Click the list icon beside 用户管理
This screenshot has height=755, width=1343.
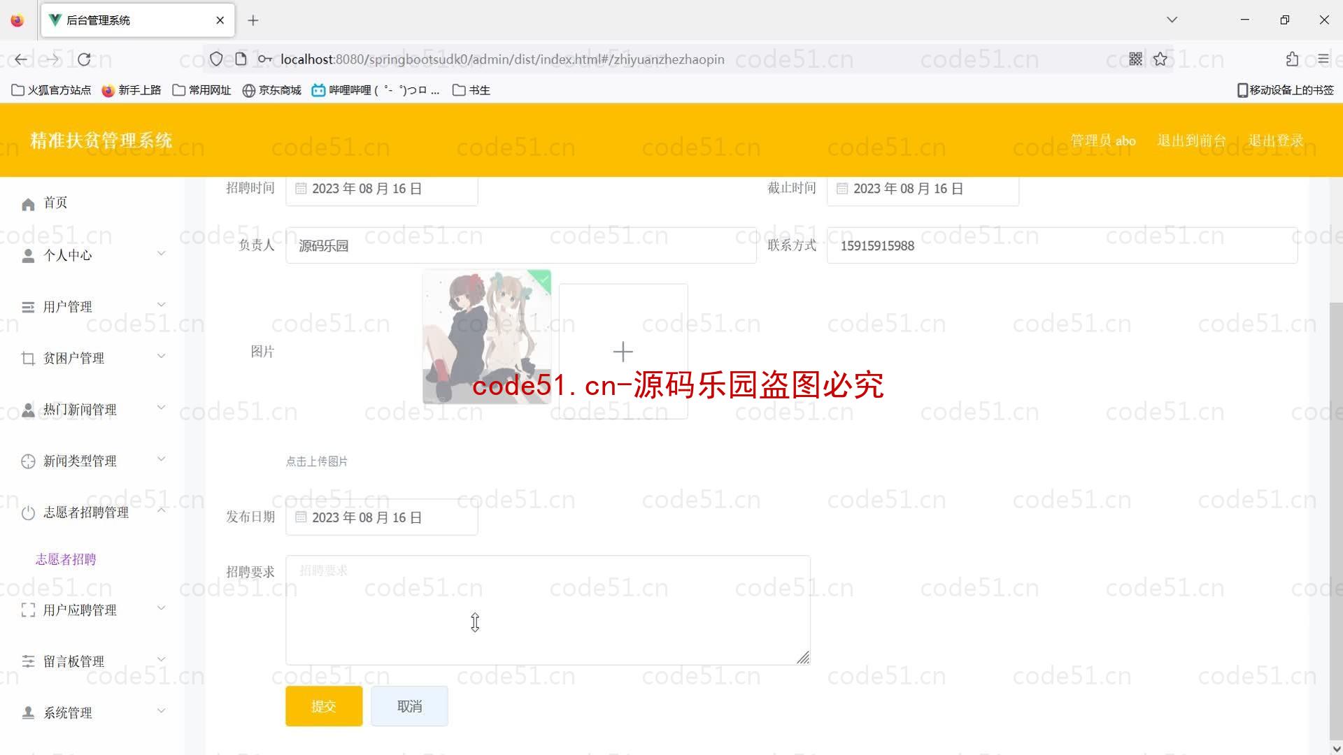[28, 308]
